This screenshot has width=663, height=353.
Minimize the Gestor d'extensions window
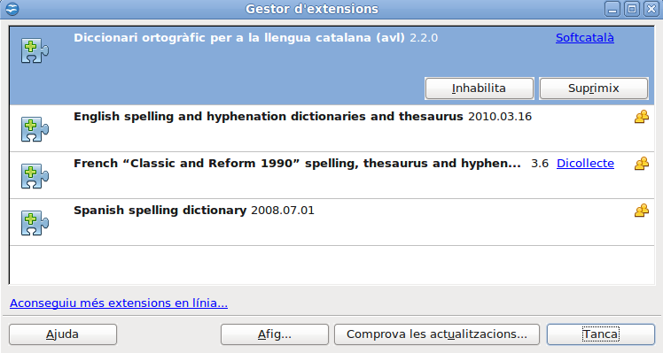pos(612,9)
